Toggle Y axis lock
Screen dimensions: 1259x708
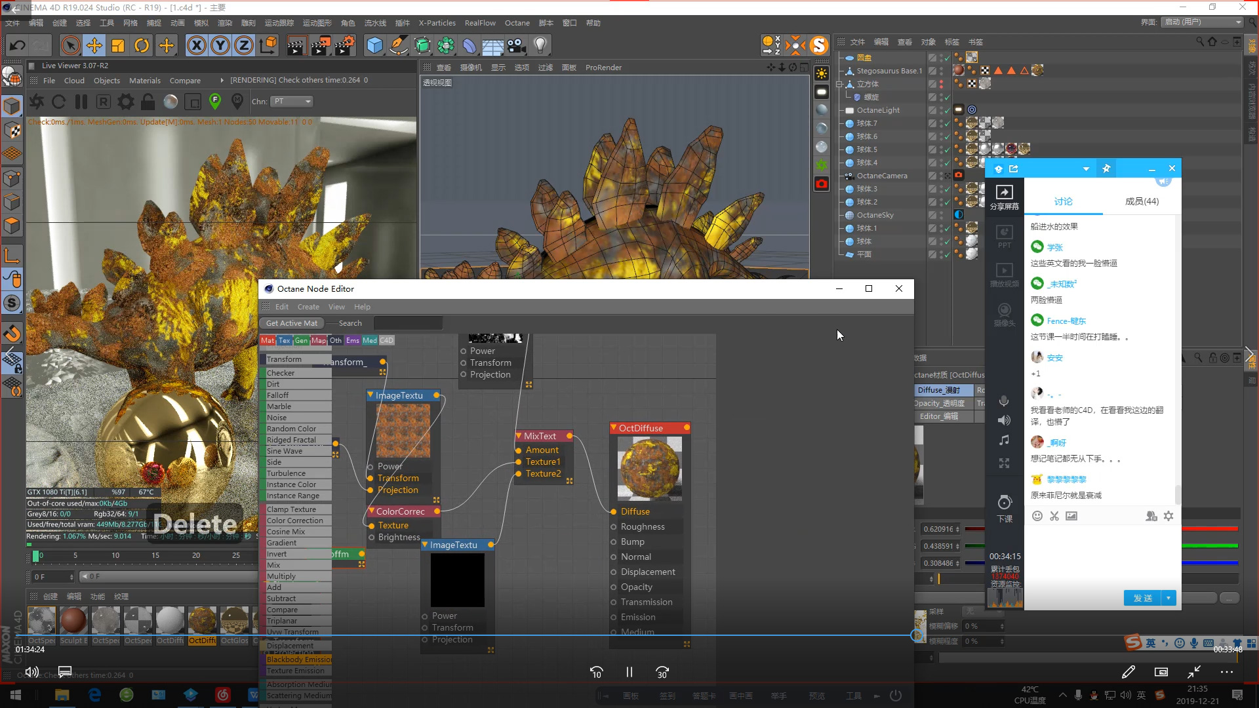click(220, 45)
